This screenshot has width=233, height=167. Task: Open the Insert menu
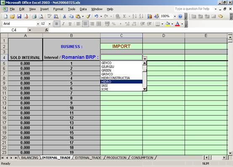pos(45,9)
